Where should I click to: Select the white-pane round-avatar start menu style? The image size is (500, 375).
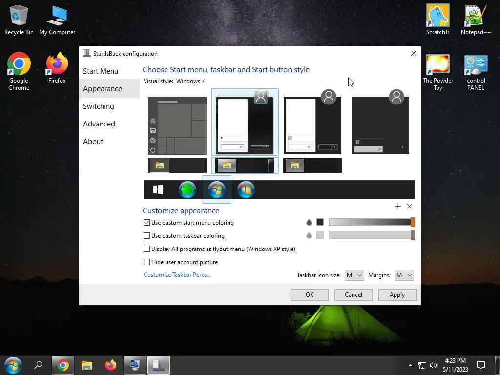(x=312, y=122)
